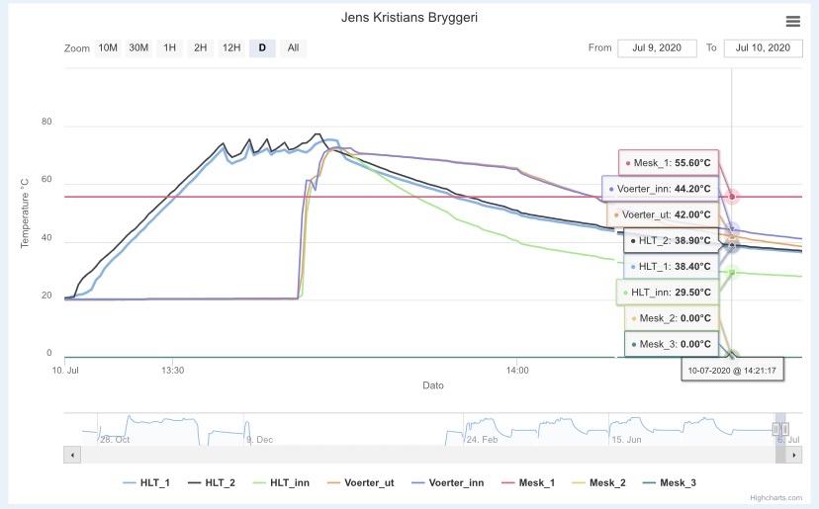
Task: Set zoom range to 12H
Action: (231, 48)
